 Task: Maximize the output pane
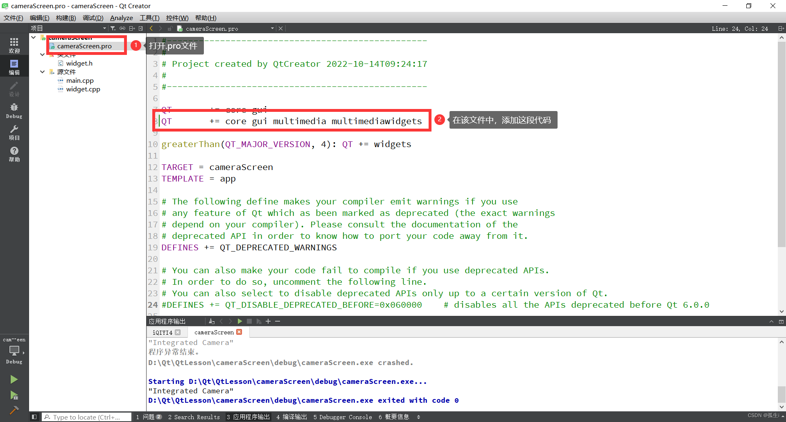[x=781, y=322]
